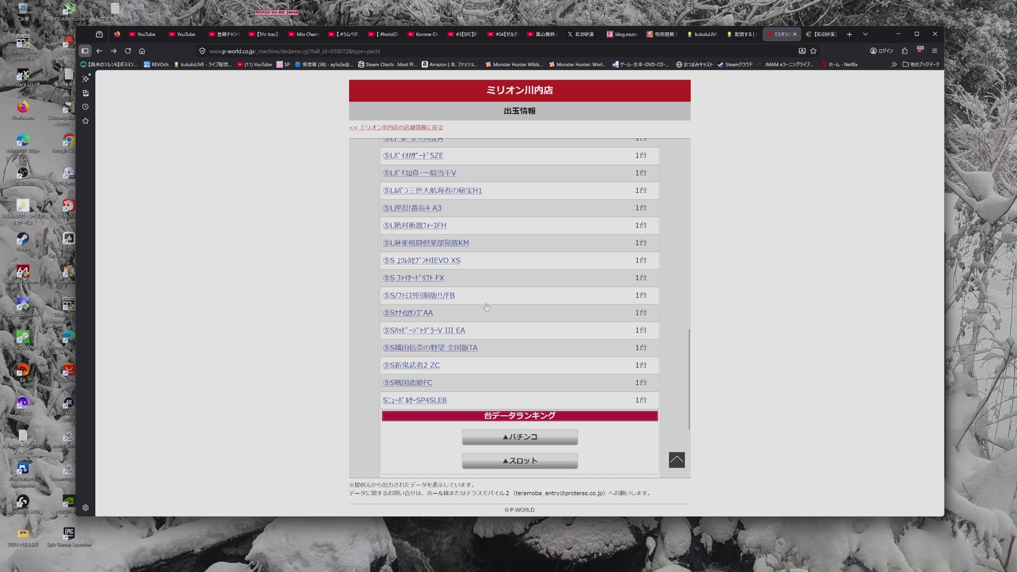Open the extensions puzzle icon

(x=905, y=51)
